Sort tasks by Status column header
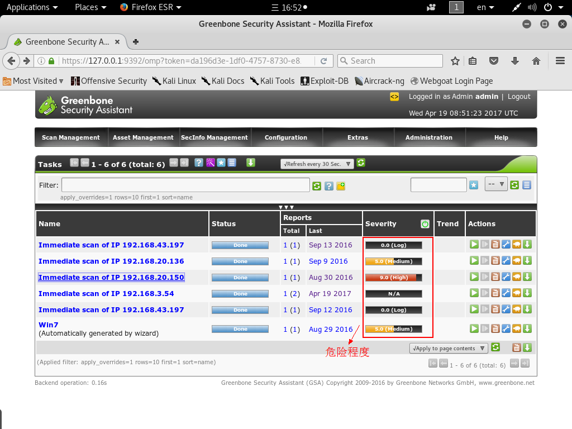Viewport: 572px width, 429px height. tap(223, 224)
